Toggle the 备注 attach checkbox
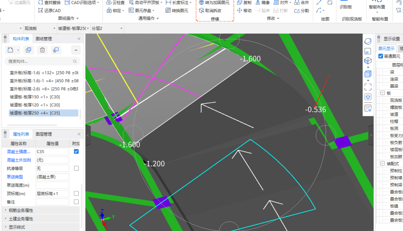Viewport: 403px width, 231px height. click(76, 202)
